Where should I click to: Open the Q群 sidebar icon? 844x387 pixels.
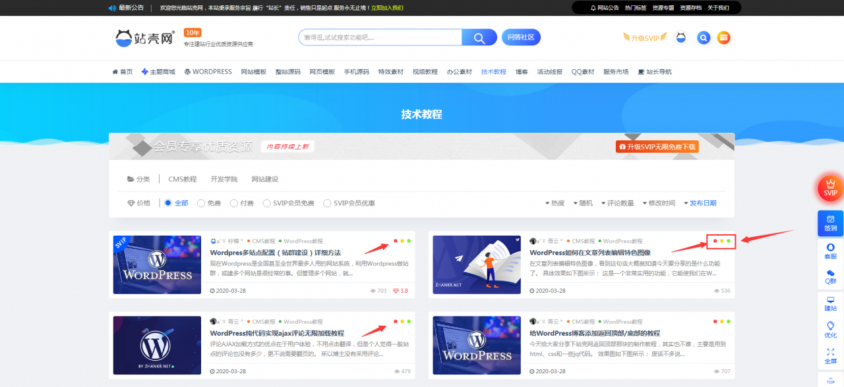pyautogui.click(x=830, y=277)
